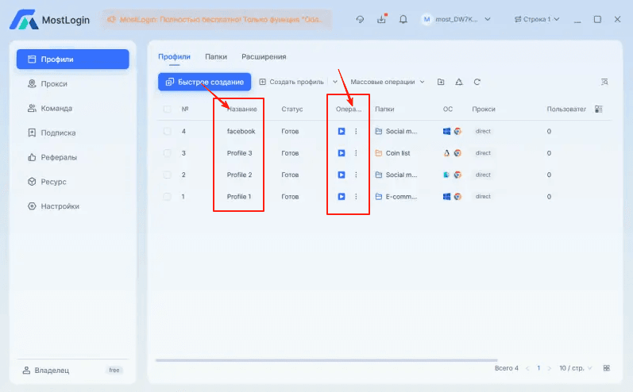The height and width of the screenshot is (392, 633).
Task: Click the move-to-folder toolbar icon
Action: (x=441, y=82)
